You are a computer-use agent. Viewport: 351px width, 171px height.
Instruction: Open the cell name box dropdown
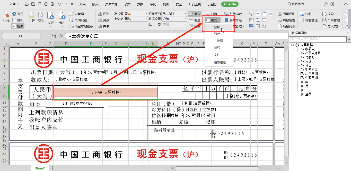(39, 36)
